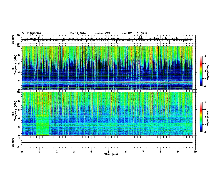Click the log(PSD) label beside ch.2 color bar
Viewport: 220px width, 170px height.
coord(208,118)
